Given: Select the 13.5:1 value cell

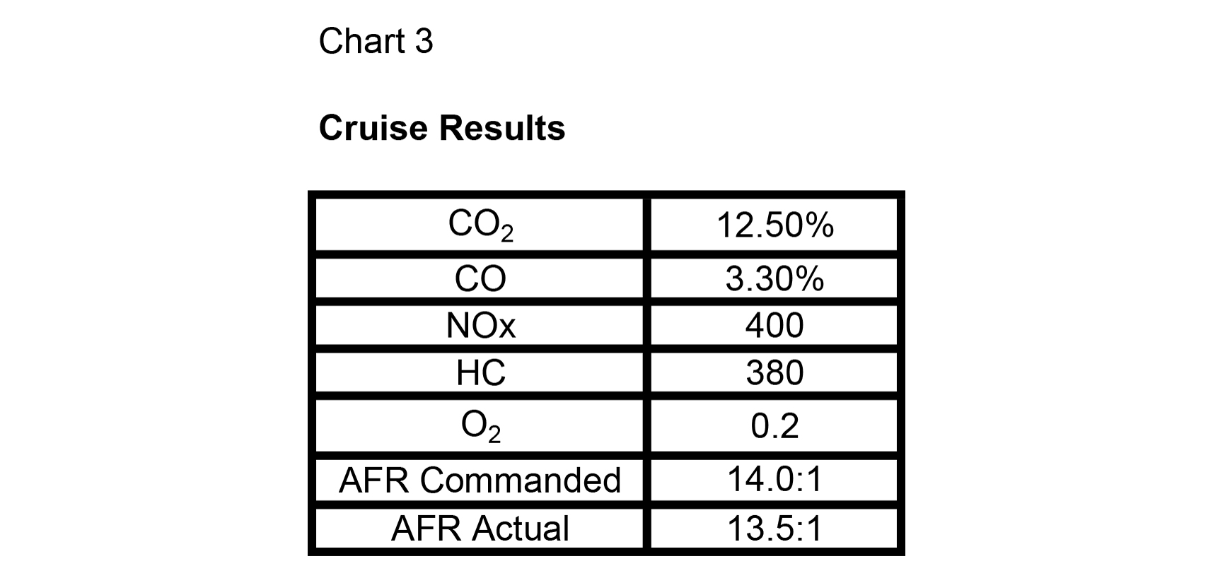Looking at the screenshot, I should (x=774, y=528).
